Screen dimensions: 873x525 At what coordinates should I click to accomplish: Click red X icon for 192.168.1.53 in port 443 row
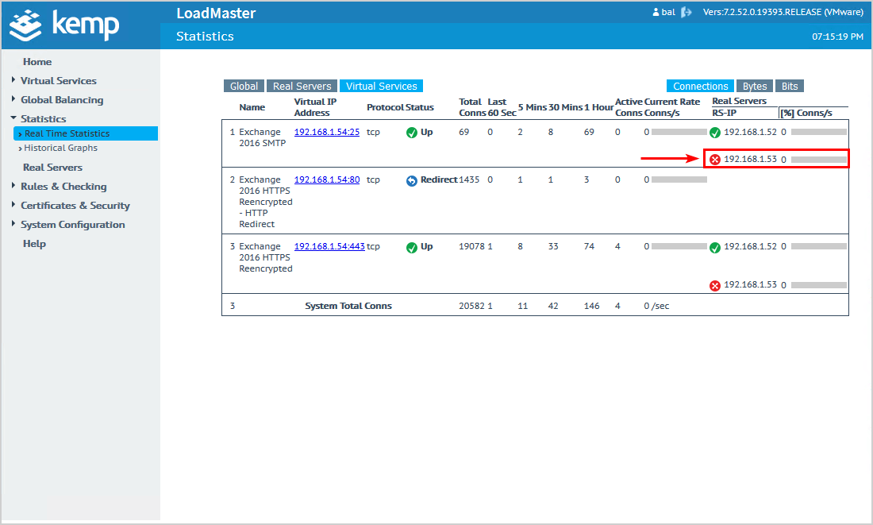715,285
